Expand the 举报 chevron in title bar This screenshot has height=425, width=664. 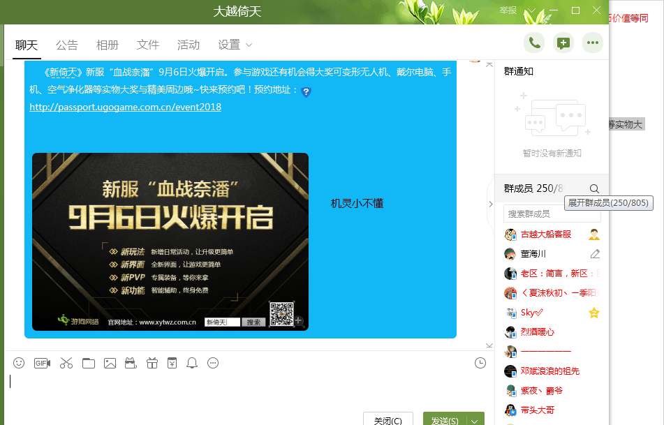(531, 11)
